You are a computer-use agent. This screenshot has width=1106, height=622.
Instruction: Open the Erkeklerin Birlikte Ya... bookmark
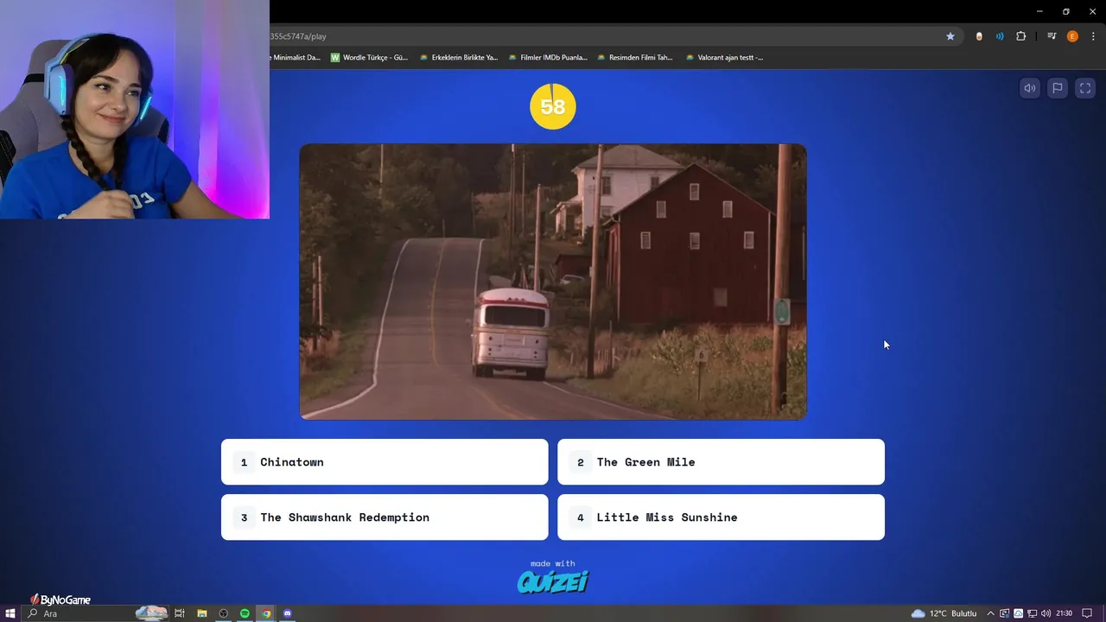tap(459, 58)
